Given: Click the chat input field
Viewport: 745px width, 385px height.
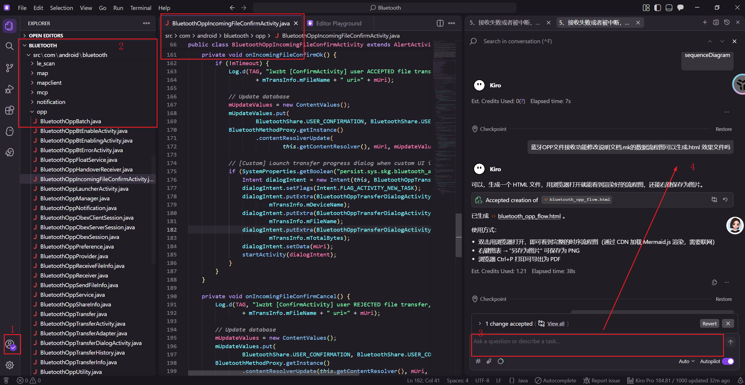Looking at the screenshot, I should (596, 345).
